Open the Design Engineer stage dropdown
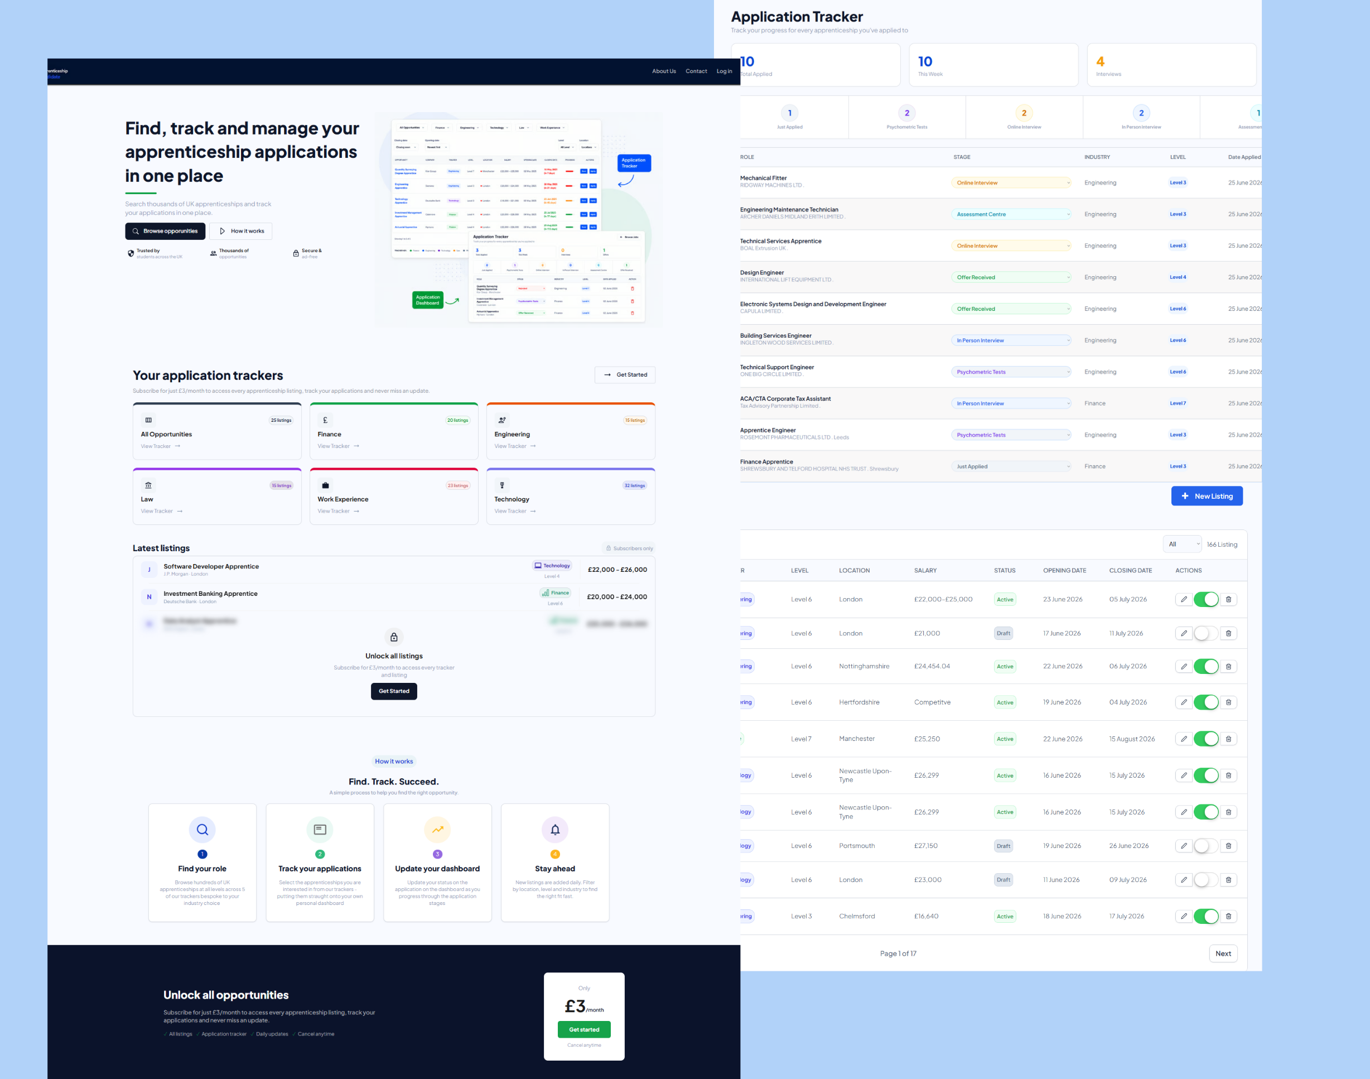This screenshot has width=1370, height=1079. (1011, 278)
